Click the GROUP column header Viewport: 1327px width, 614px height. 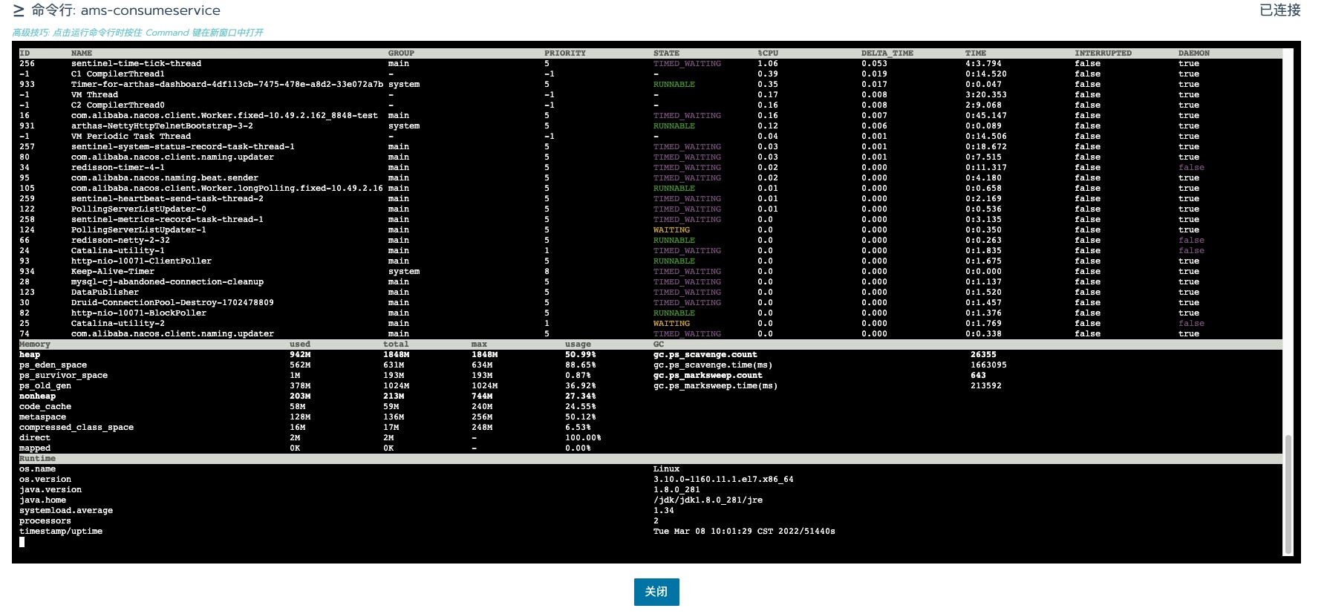coord(401,53)
